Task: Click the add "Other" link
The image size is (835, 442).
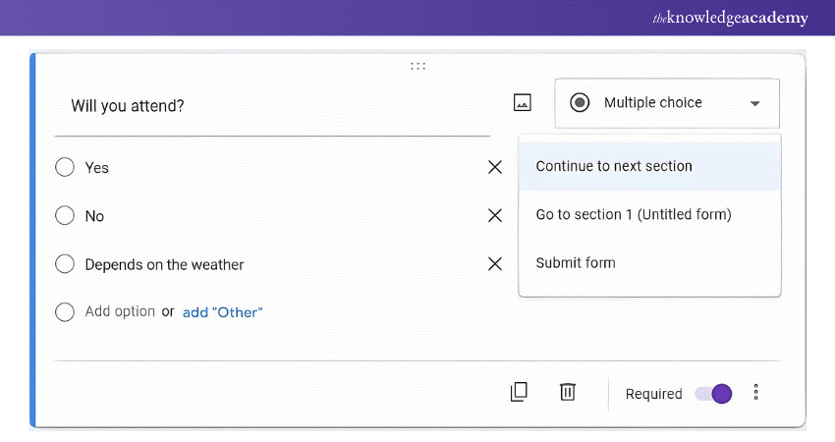Action: coord(223,312)
